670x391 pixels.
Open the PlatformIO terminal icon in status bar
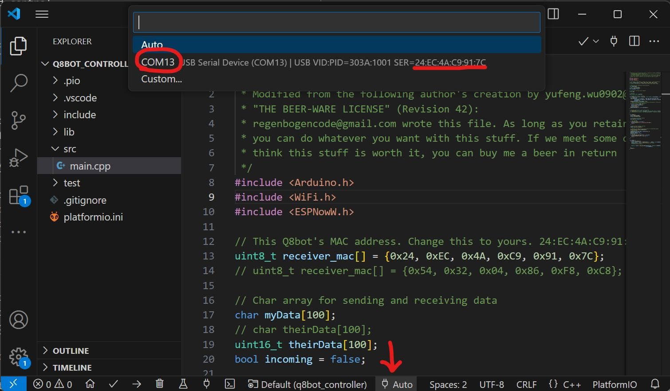click(x=230, y=383)
